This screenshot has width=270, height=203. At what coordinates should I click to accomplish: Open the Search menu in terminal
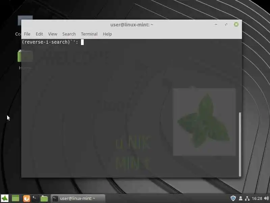(69, 34)
